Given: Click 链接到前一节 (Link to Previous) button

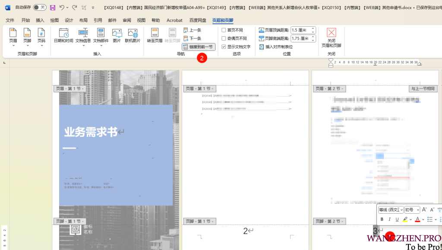Looking at the screenshot, I should point(198,47).
